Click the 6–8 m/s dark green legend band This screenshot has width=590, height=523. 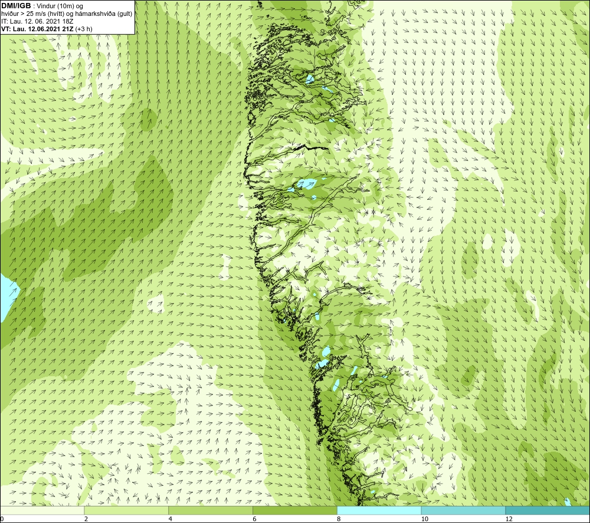coord(295,511)
